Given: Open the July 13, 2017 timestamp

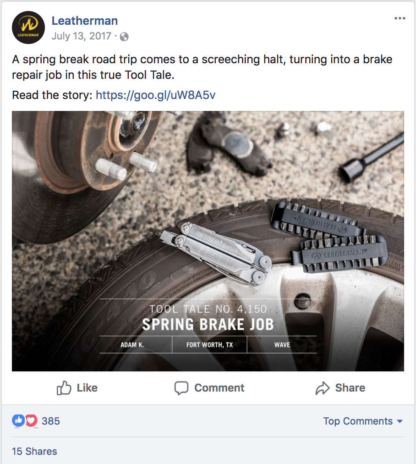Looking at the screenshot, I should pos(81,36).
